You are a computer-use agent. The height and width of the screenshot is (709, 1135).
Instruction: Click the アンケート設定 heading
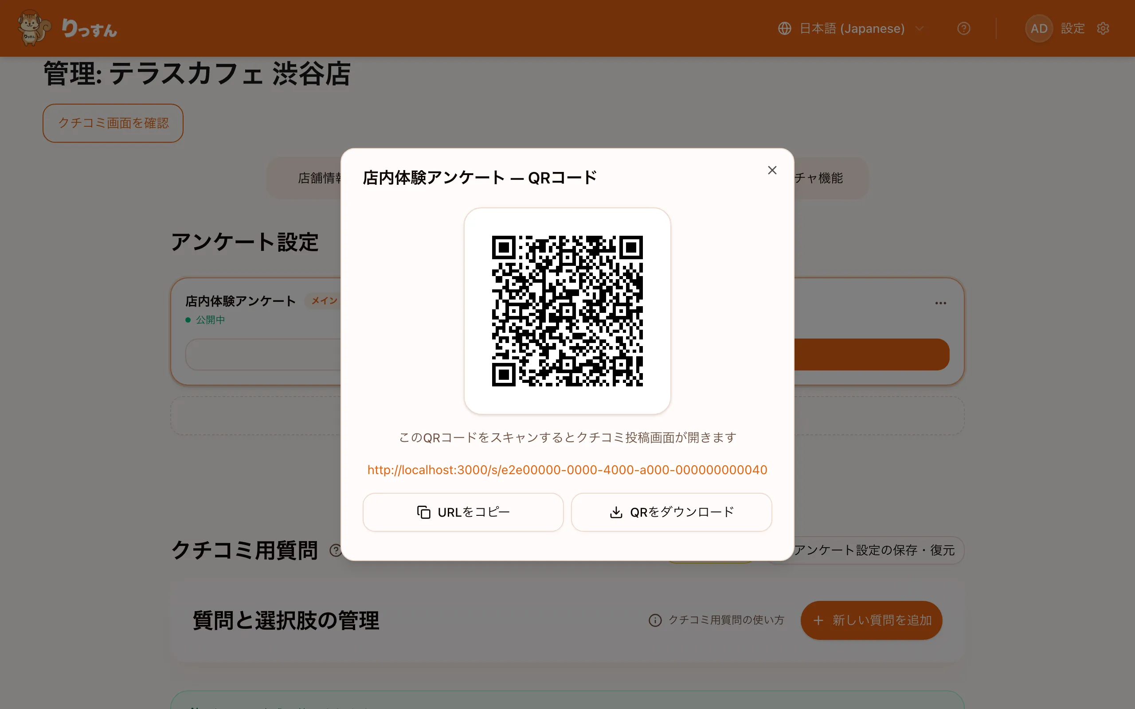tap(244, 242)
